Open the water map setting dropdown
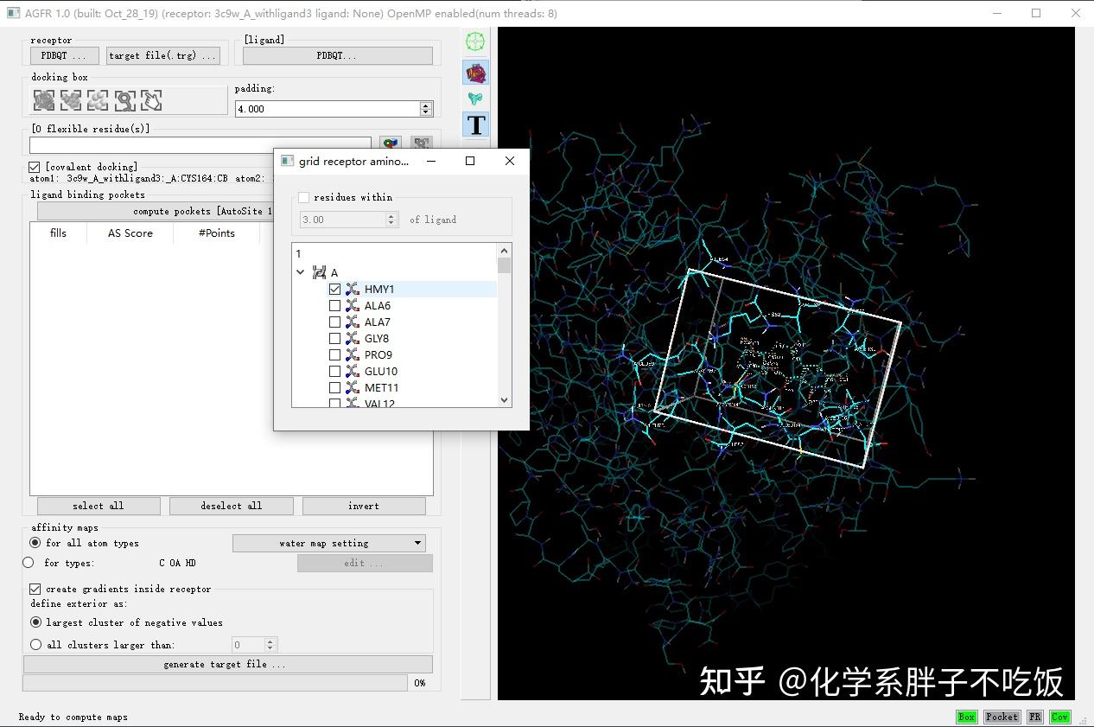 [328, 543]
